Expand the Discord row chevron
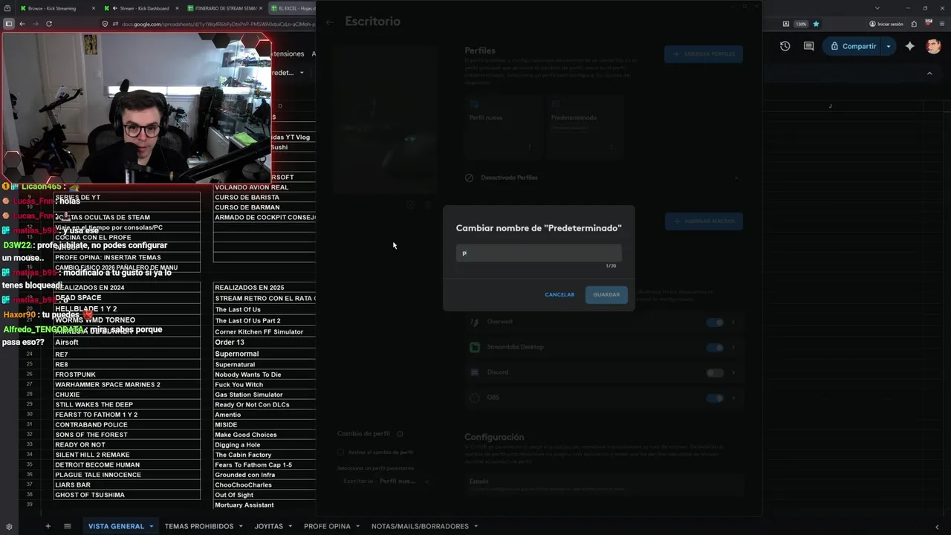 (x=733, y=373)
